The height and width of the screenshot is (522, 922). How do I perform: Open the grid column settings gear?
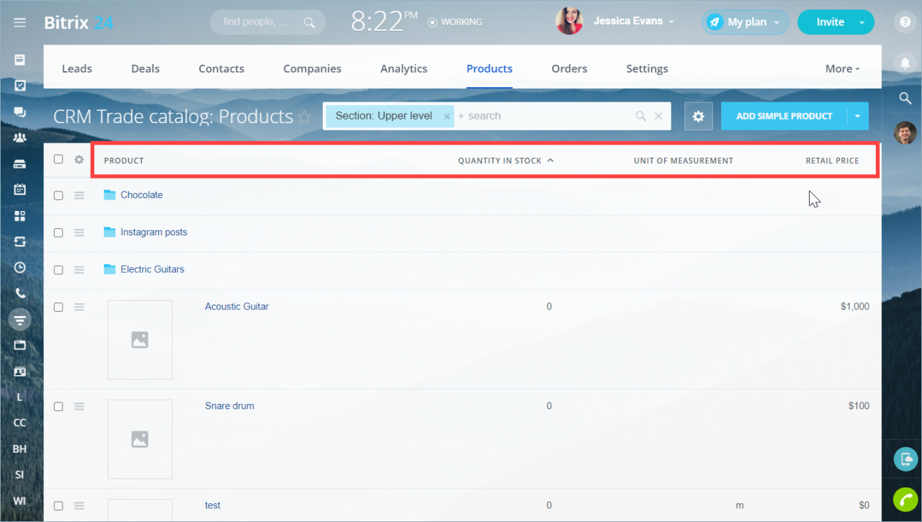pyautogui.click(x=79, y=160)
